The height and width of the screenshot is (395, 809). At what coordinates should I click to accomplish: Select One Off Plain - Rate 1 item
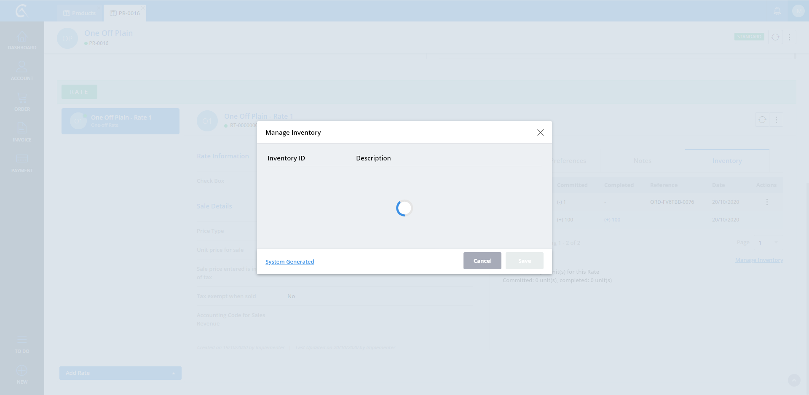click(121, 121)
